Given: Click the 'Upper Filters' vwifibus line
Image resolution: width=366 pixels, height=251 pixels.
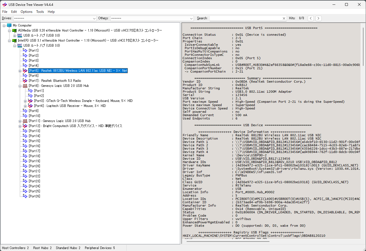Looking at the screenshot, I should click(217, 219).
